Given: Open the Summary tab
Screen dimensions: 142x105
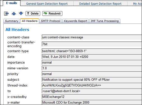Looking at the screenshot, I should pos(12,21).
